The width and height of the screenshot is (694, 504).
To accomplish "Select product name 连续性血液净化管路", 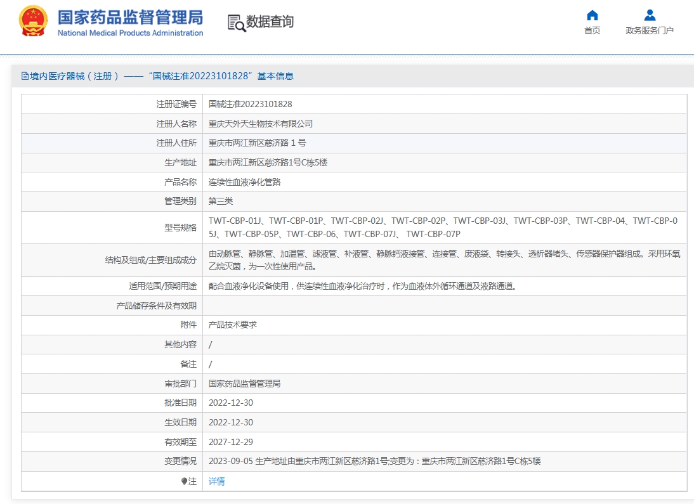I will coord(244,182).
